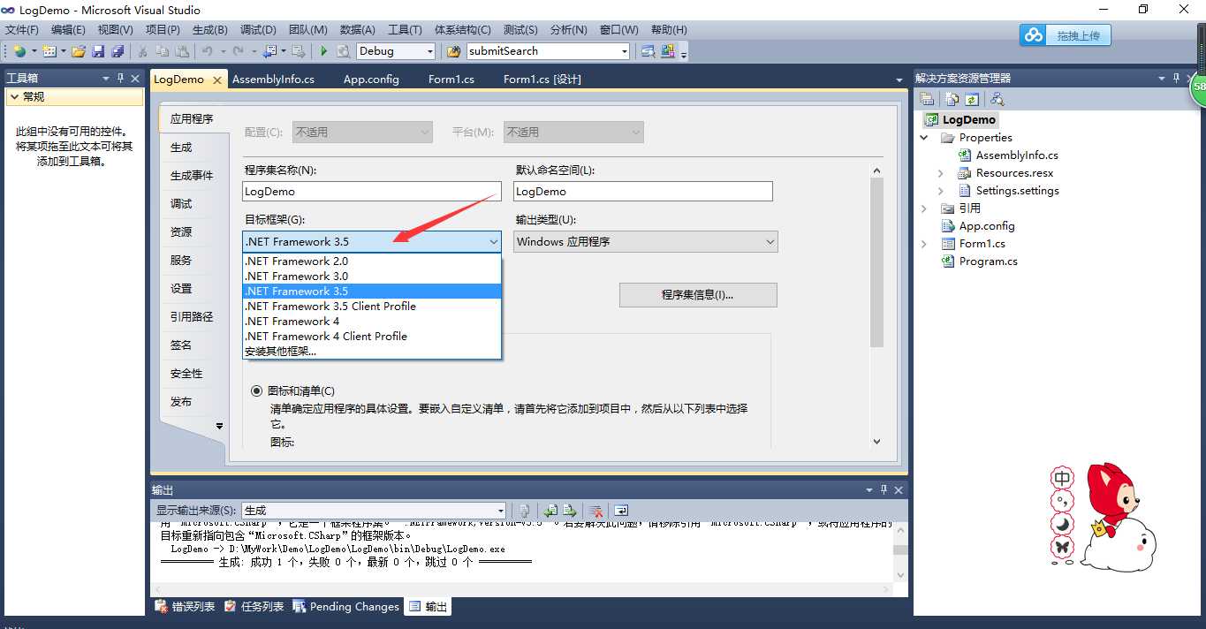Click the Properties icon in Solution Explorer toolbar
The height and width of the screenshot is (629, 1206).
point(927,99)
